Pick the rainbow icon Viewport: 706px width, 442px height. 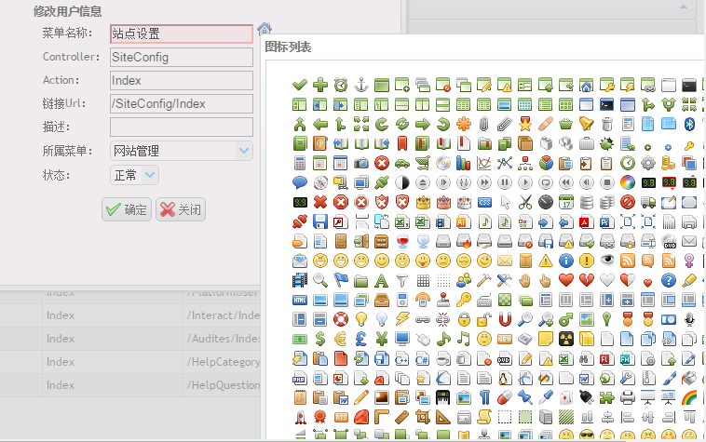coord(689,397)
